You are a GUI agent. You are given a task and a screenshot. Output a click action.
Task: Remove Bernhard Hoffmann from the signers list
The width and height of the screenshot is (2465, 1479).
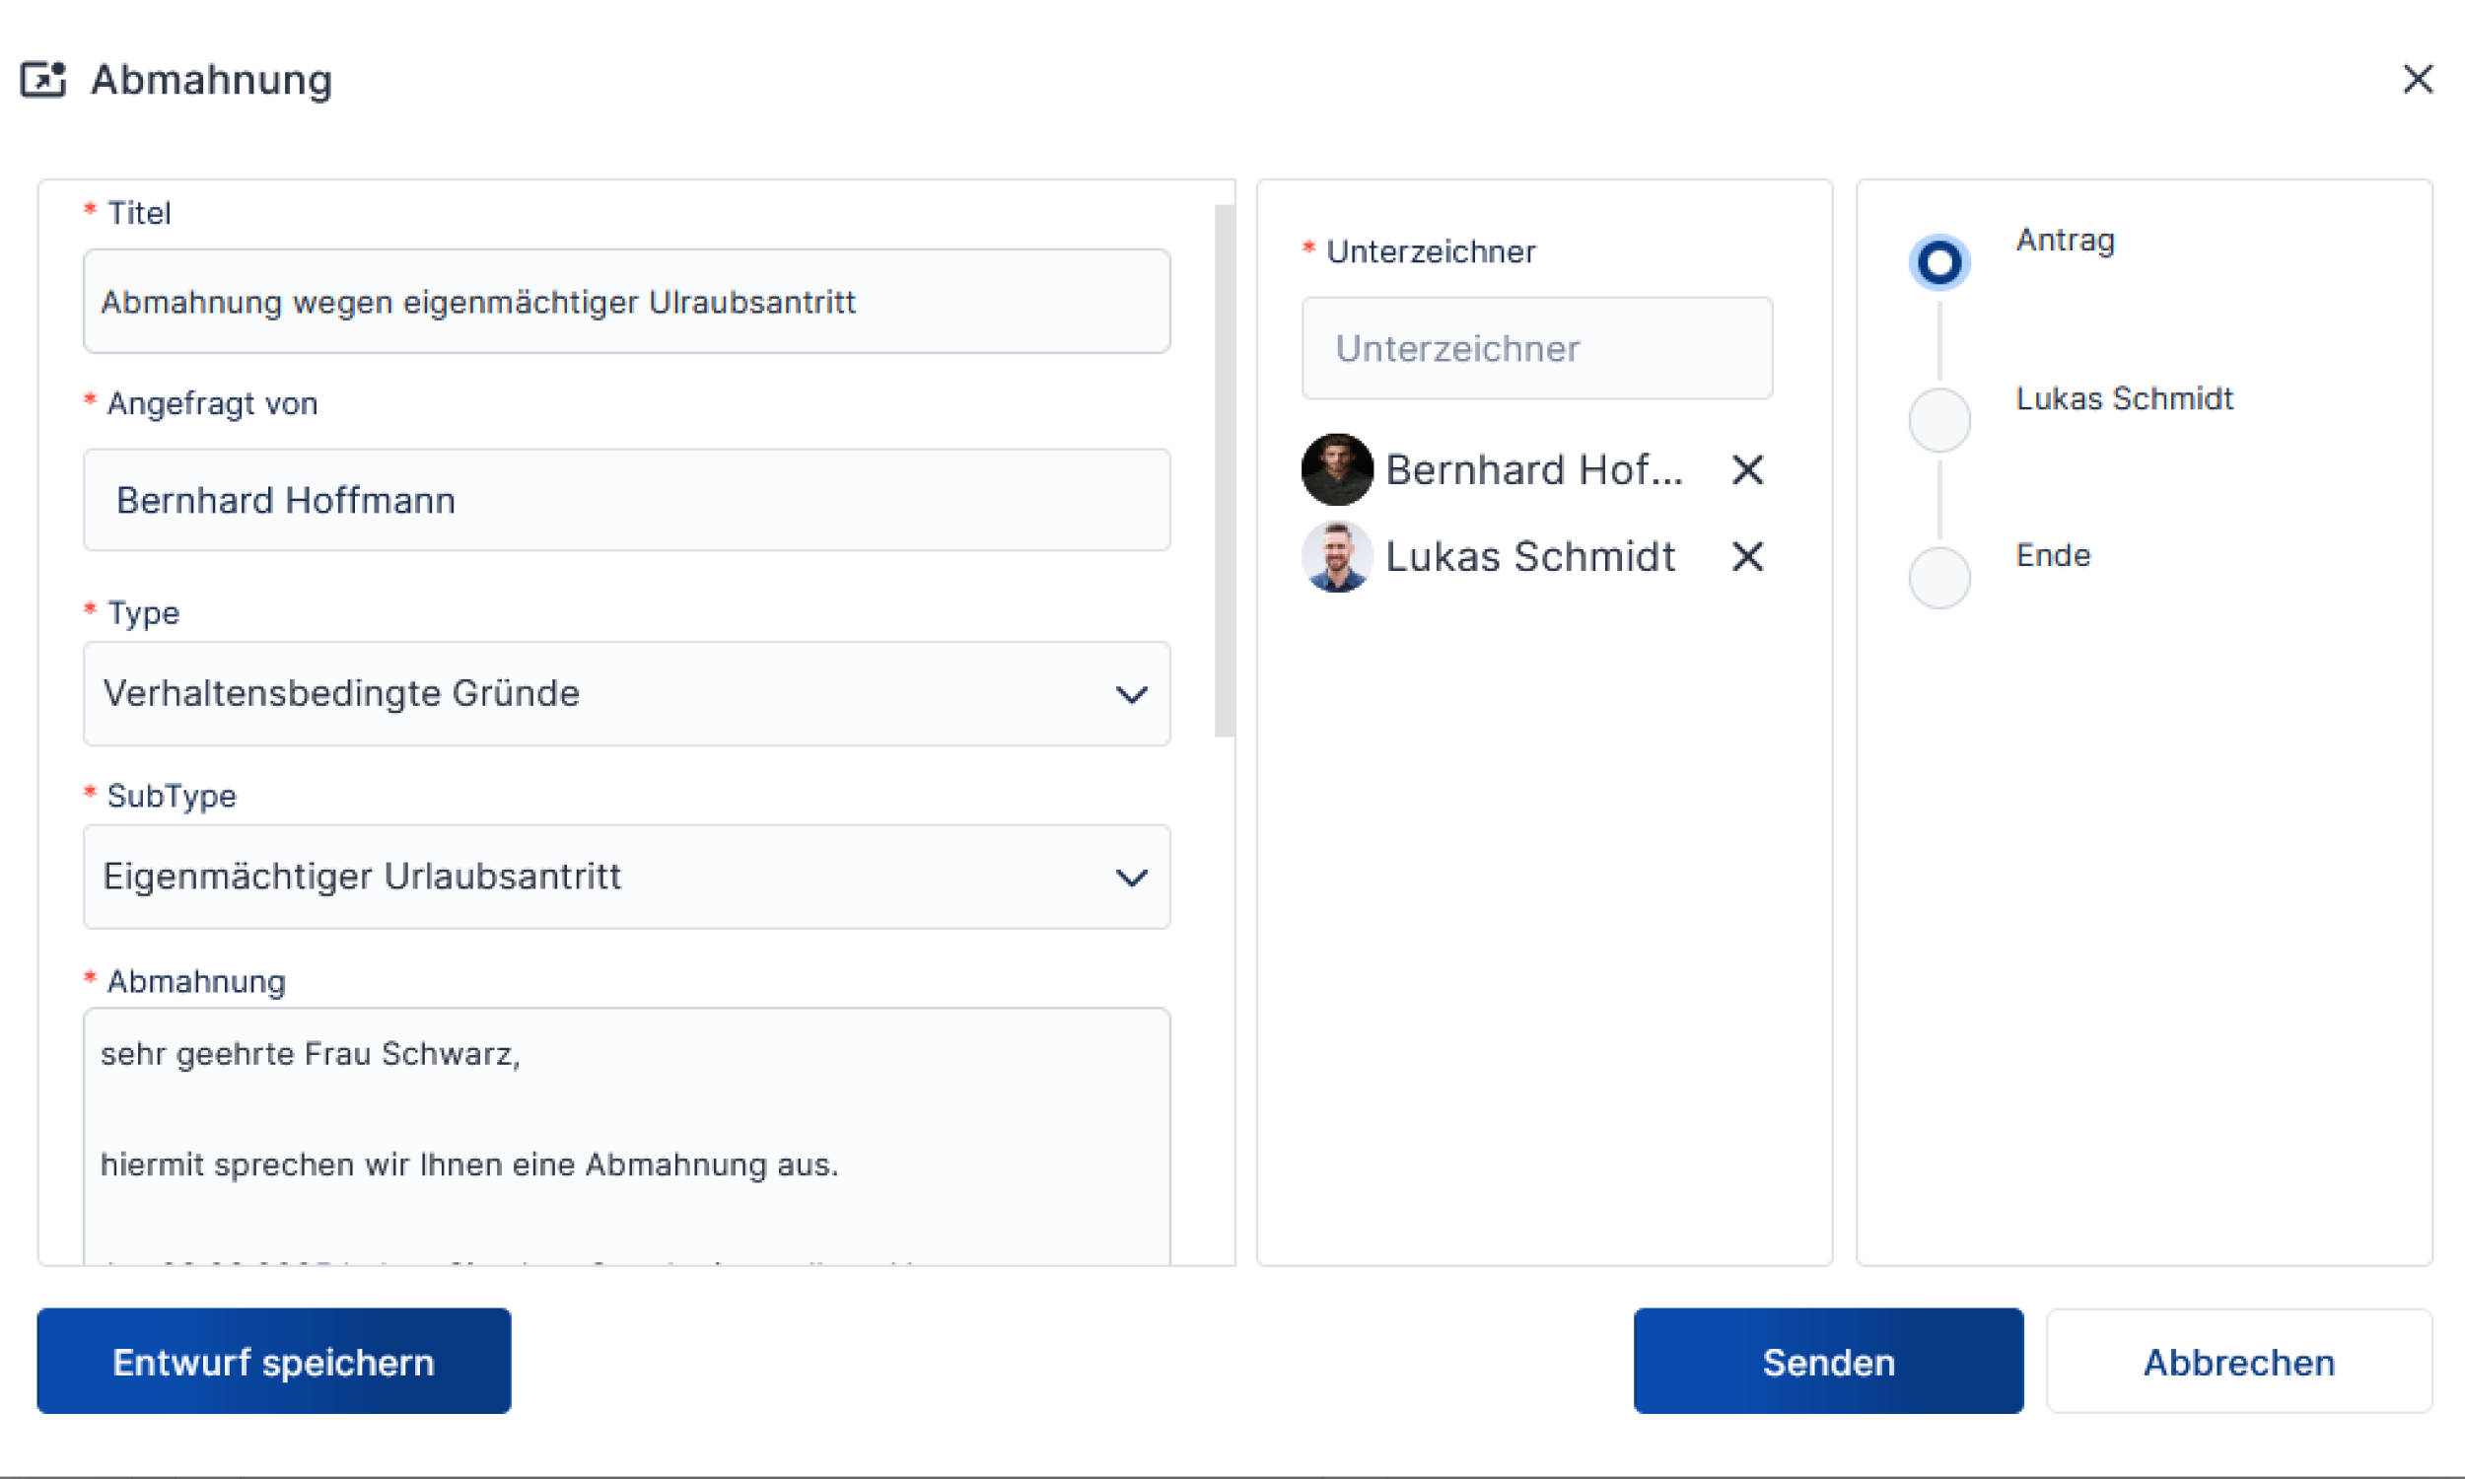(x=1746, y=469)
